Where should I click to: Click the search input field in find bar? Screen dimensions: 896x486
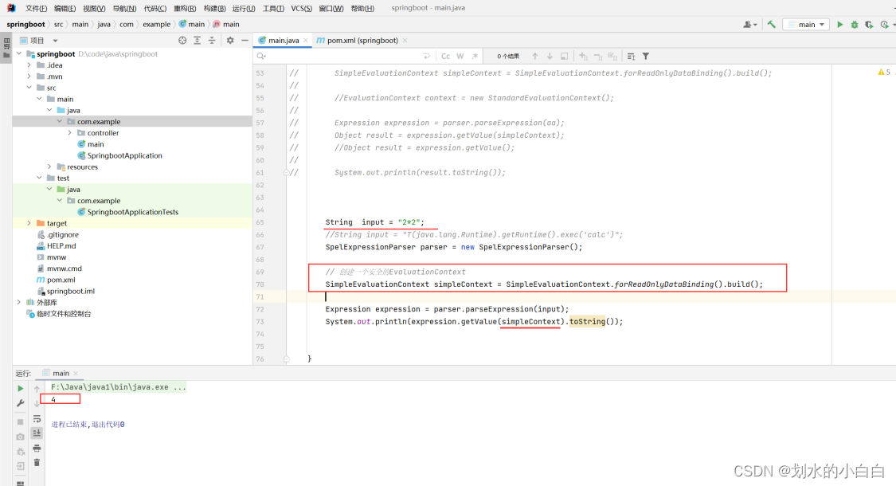pos(342,56)
